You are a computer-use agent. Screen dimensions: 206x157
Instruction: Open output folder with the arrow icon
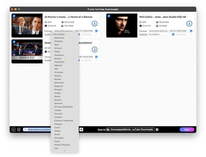coord(157,130)
